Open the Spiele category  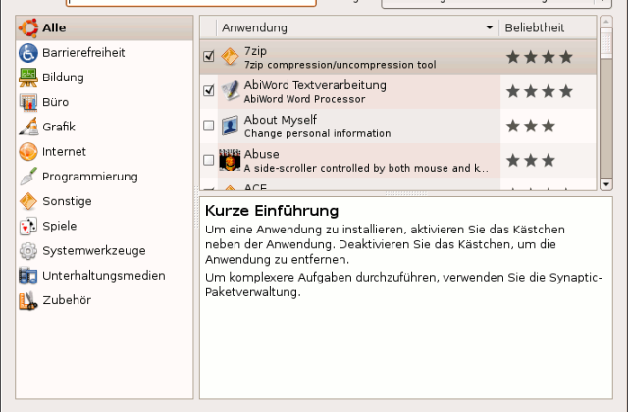point(104,226)
